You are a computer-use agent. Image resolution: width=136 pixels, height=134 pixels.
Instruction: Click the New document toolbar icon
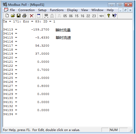pyautogui.click(x=7, y=16)
